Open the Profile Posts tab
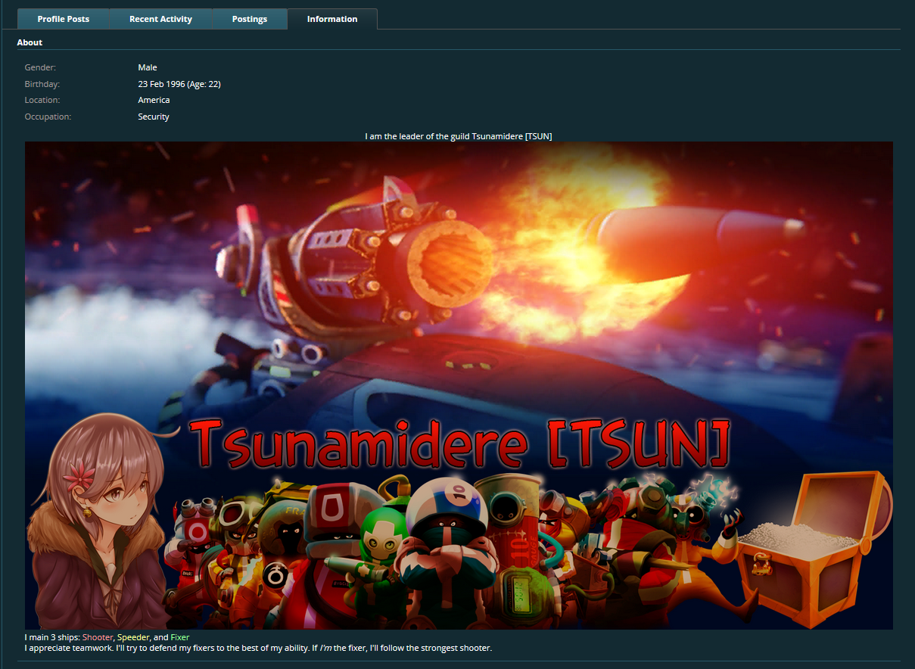This screenshot has width=915, height=669. coord(64,19)
